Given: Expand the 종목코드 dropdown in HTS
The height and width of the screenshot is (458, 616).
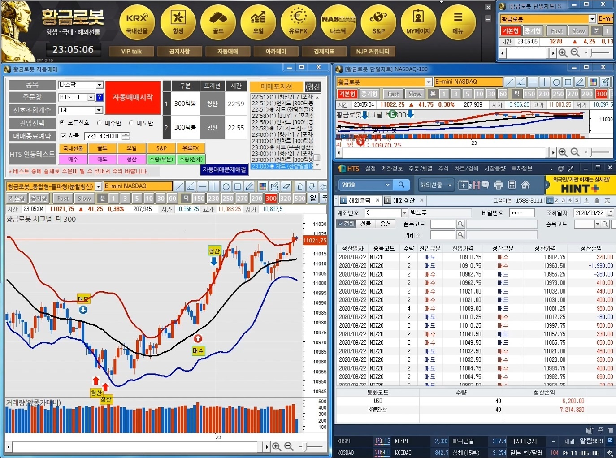Looking at the screenshot, I should 598,224.
